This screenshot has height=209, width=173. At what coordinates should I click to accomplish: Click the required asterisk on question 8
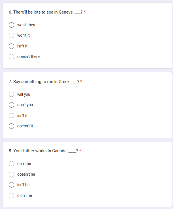80,151
